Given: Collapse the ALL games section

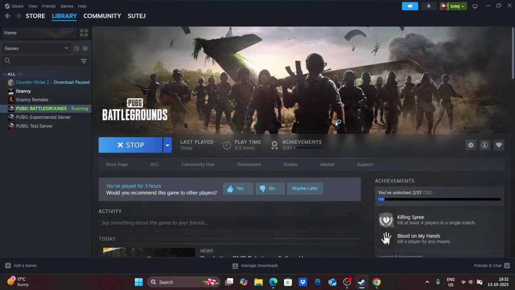Looking at the screenshot, I should (4, 74).
